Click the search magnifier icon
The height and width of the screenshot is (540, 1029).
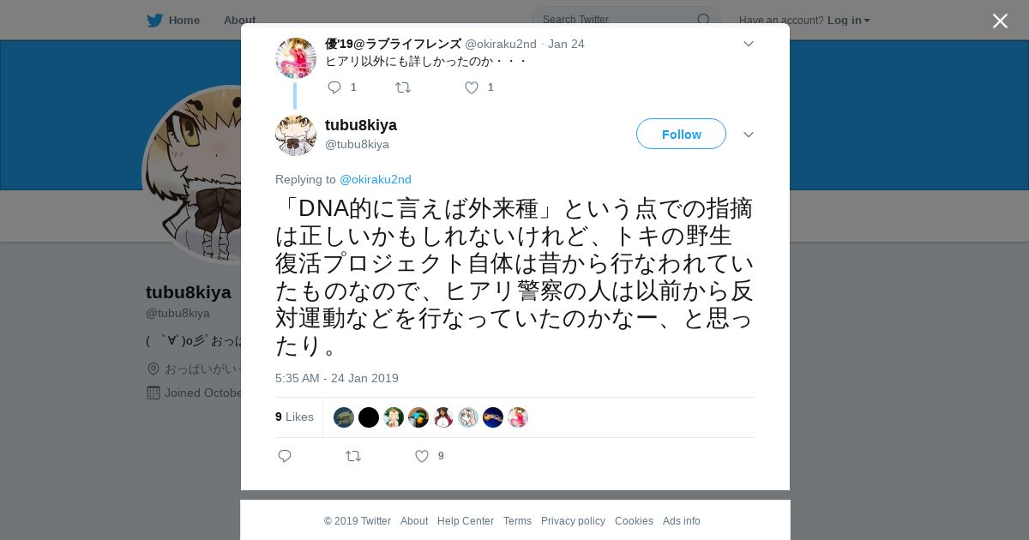(704, 20)
